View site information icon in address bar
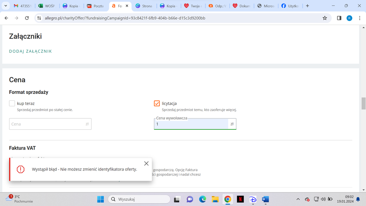Image resolution: width=366 pixels, height=206 pixels. pyautogui.click(x=40, y=18)
